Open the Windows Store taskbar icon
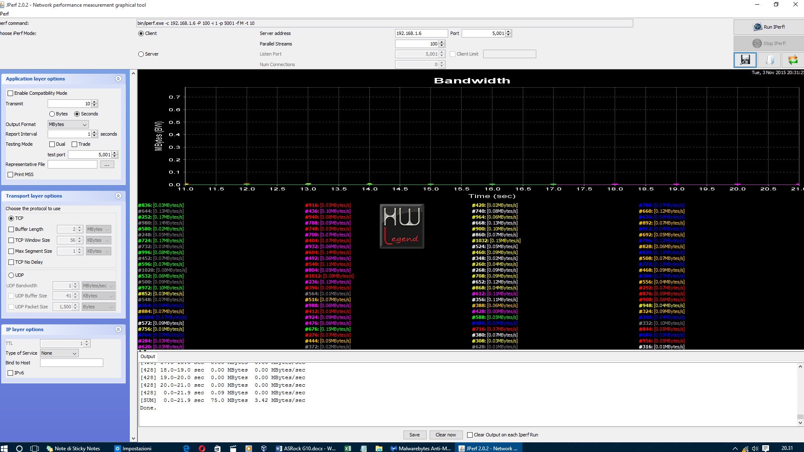This screenshot has height=452, width=804. point(217,448)
